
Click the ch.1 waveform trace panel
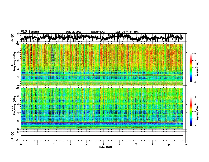pyautogui.click(x=103, y=38)
